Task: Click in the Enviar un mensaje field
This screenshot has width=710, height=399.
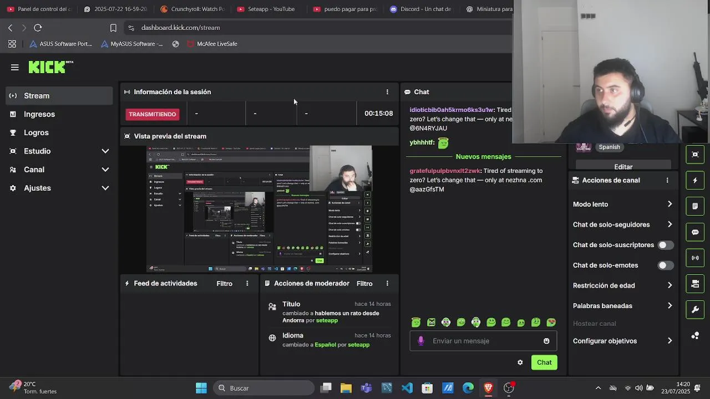Action: [483, 341]
